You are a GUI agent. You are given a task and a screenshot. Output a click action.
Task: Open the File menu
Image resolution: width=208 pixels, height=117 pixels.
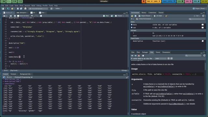point(3,6)
